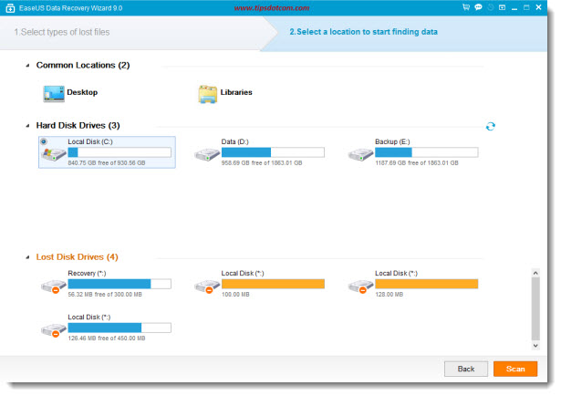This screenshot has width=561, height=396.
Task: Select step 2 location to start finding data
Action: [363, 32]
